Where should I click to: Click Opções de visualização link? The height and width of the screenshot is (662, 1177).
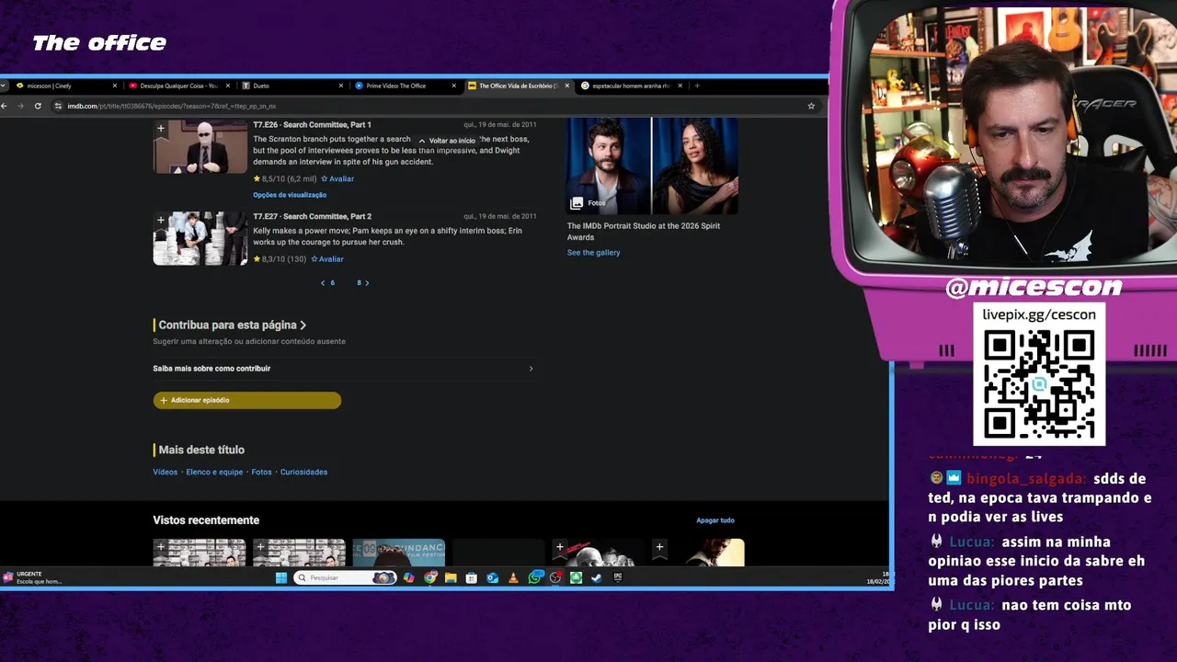tap(290, 195)
